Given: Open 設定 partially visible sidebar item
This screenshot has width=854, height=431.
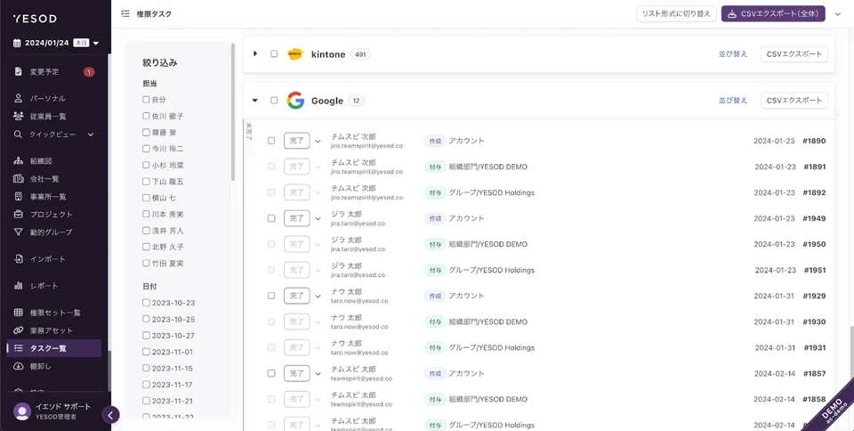Looking at the screenshot, I should click(x=38, y=391).
